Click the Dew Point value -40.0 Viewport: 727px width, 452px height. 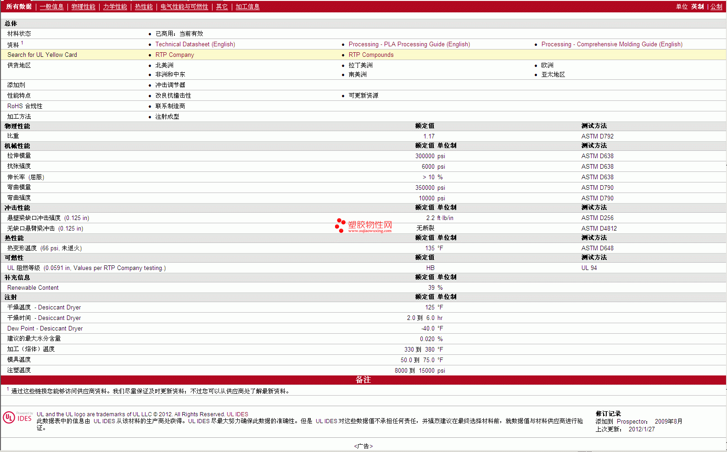[x=428, y=329]
